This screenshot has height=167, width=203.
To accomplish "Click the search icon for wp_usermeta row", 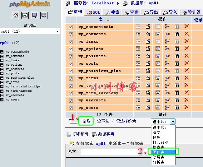I will pos(157,100).
